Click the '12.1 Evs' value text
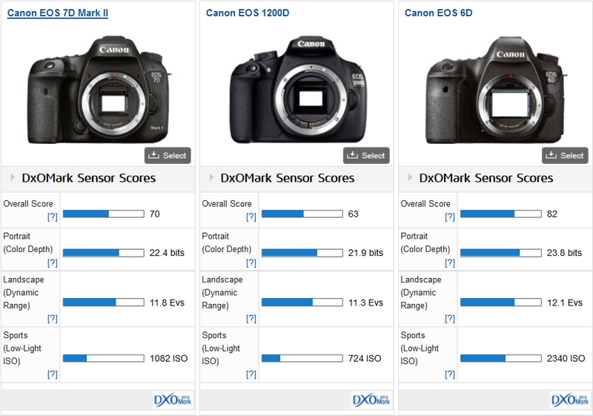The height and width of the screenshot is (416, 593). (x=565, y=303)
